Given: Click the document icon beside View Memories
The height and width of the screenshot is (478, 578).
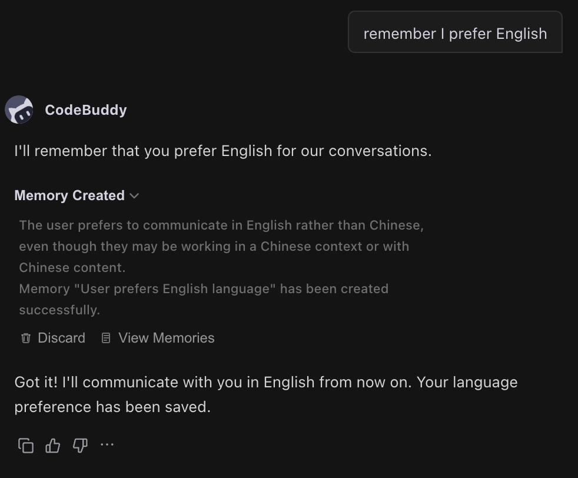Looking at the screenshot, I should click(x=105, y=337).
